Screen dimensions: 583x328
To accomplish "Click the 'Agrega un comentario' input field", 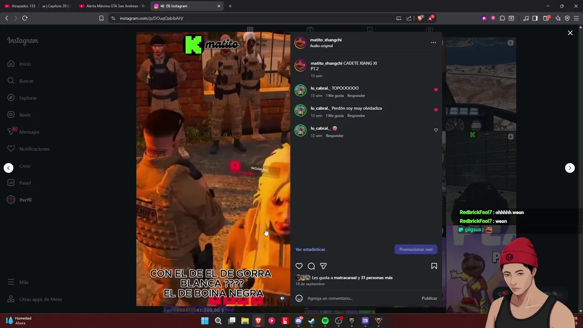I will coord(362,298).
